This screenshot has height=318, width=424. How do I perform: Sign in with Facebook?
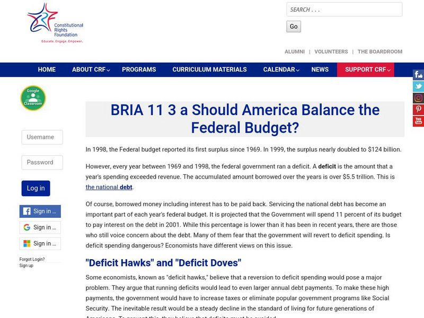point(40,211)
